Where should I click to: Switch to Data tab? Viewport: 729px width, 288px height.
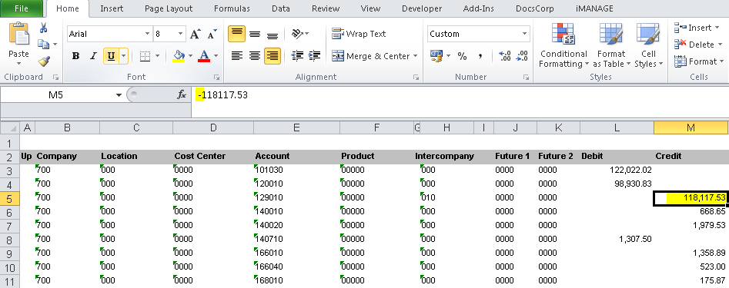point(281,8)
